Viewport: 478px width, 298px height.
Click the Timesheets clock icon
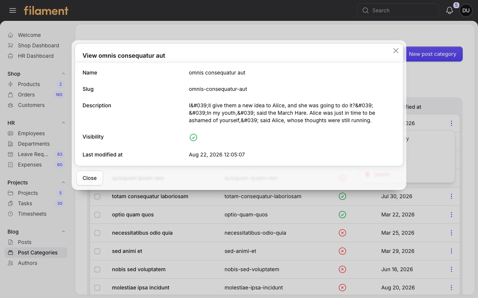point(10,214)
